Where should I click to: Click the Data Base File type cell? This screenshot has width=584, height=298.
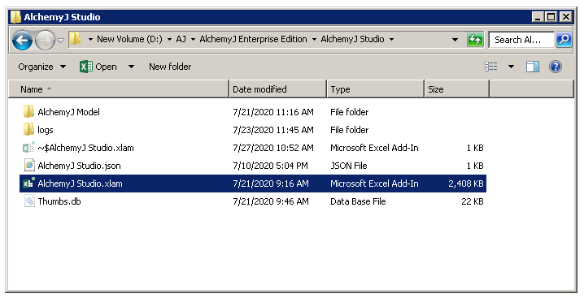[x=358, y=201]
